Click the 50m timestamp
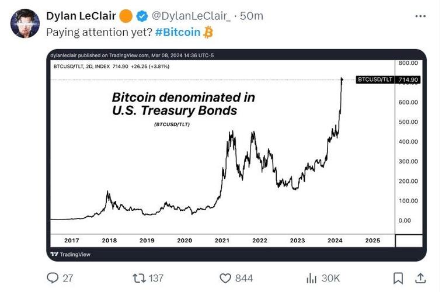Screen dimensions: 442x292 point(252,16)
